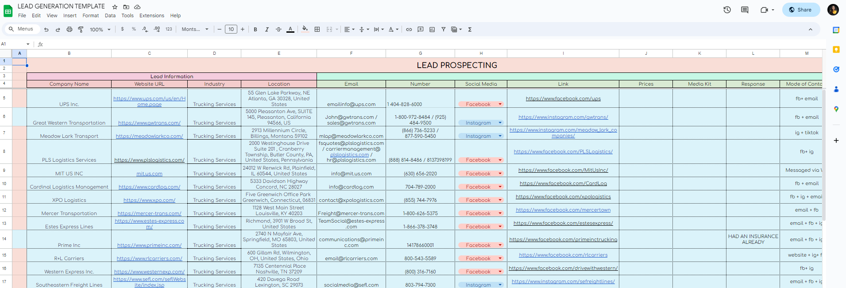Increase decimal places

[x=157, y=29]
